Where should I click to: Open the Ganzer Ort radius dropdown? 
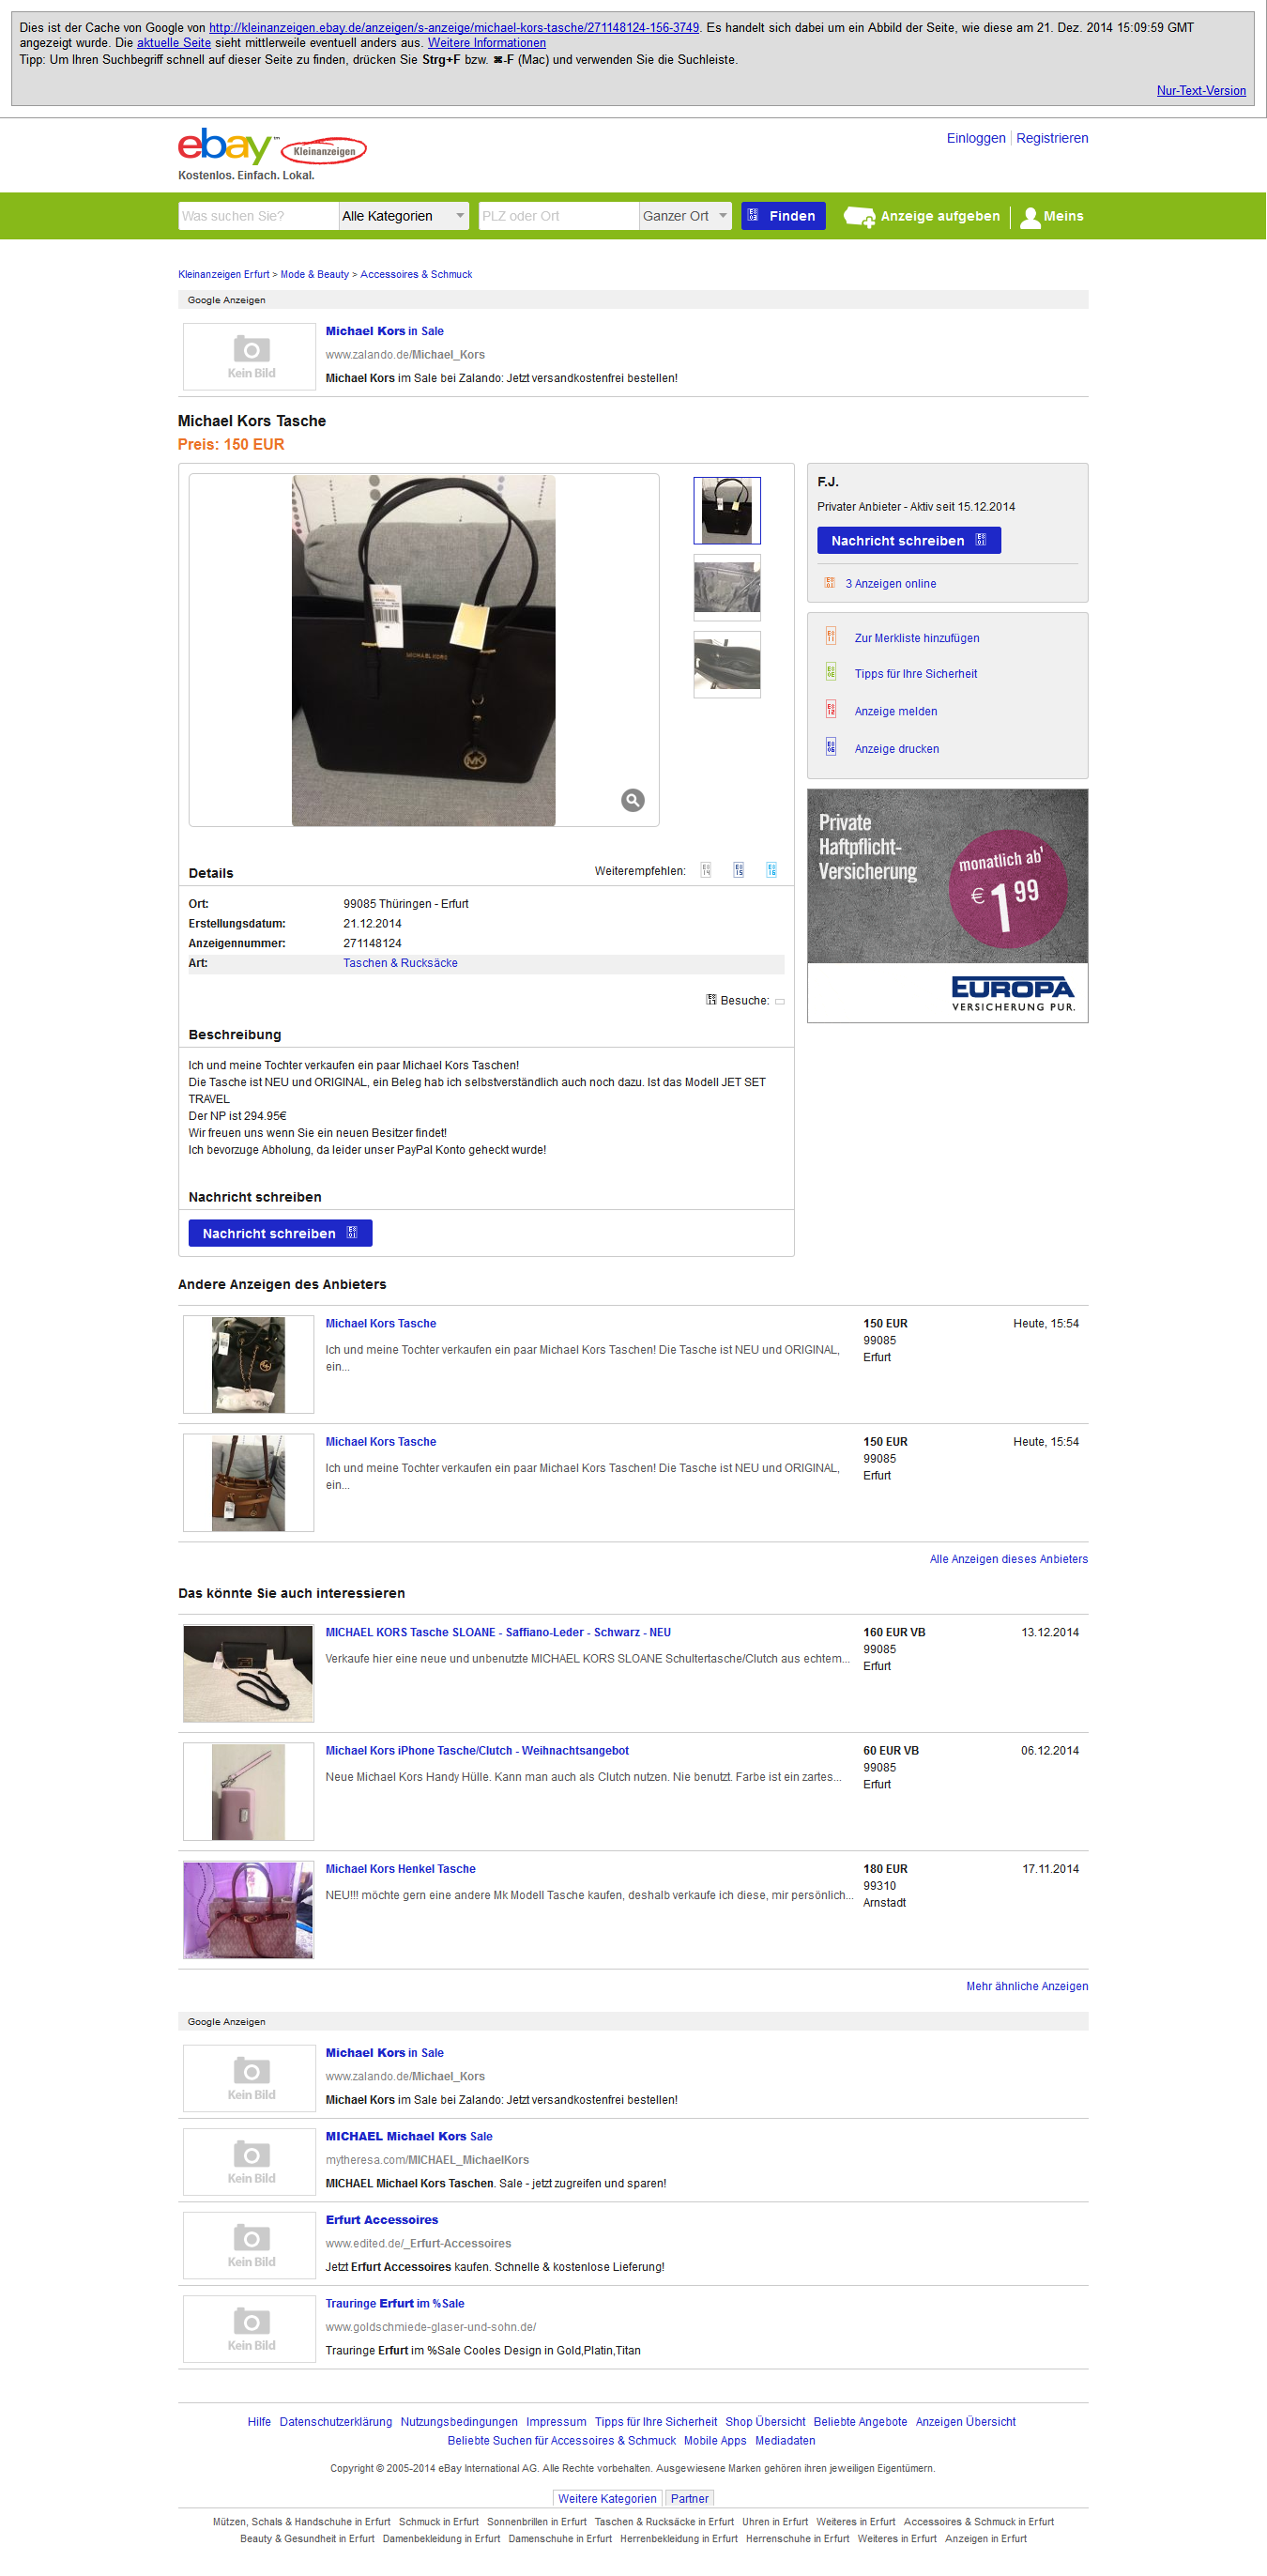pyautogui.click(x=685, y=216)
